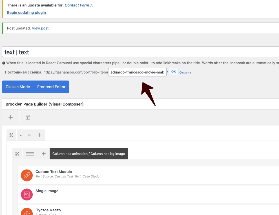Add element with the column plus icon
The width and height of the screenshot is (279, 215).
click(44, 154)
